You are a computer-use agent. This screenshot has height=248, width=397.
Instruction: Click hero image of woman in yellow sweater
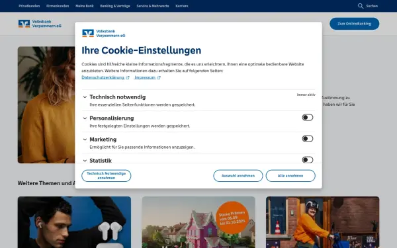tap(46, 104)
